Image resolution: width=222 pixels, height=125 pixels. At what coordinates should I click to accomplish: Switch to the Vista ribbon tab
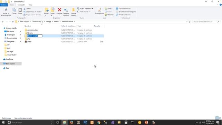(31, 5)
